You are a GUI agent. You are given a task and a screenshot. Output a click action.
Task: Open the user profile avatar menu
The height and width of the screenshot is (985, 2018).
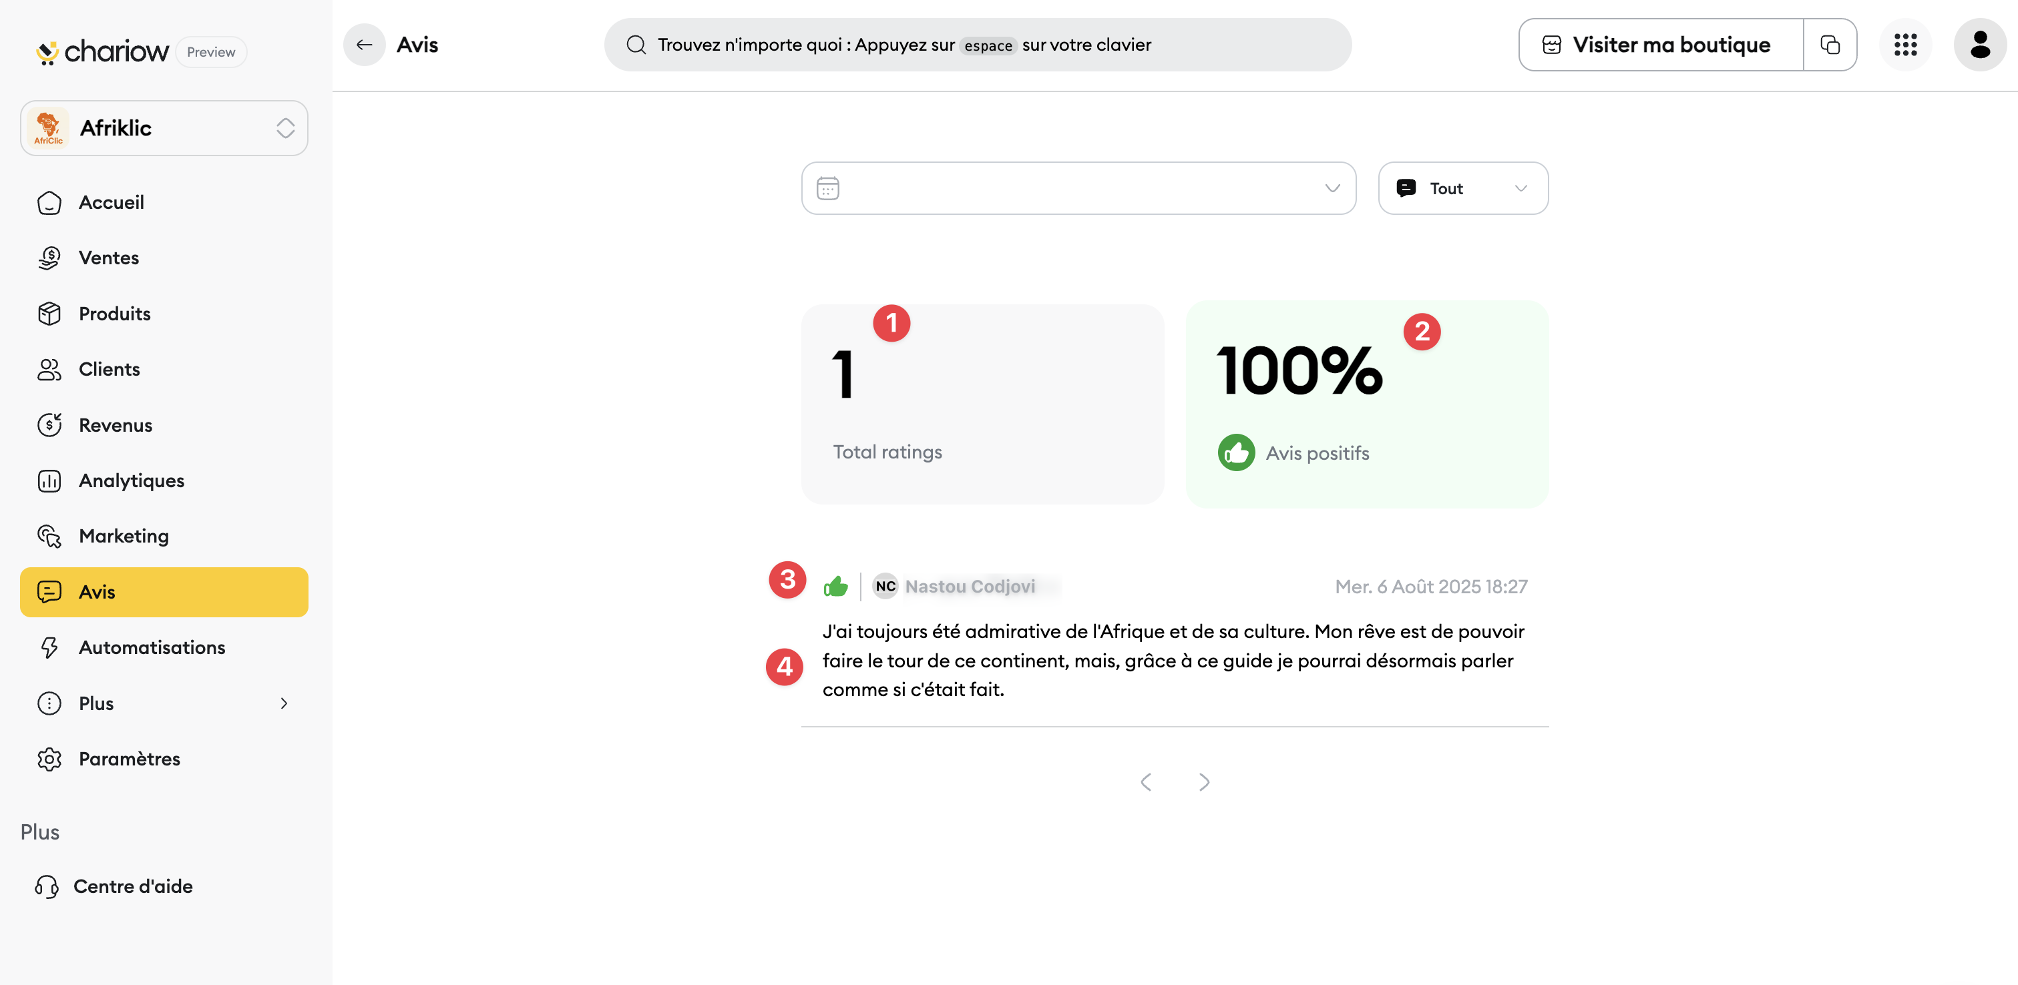point(1980,45)
